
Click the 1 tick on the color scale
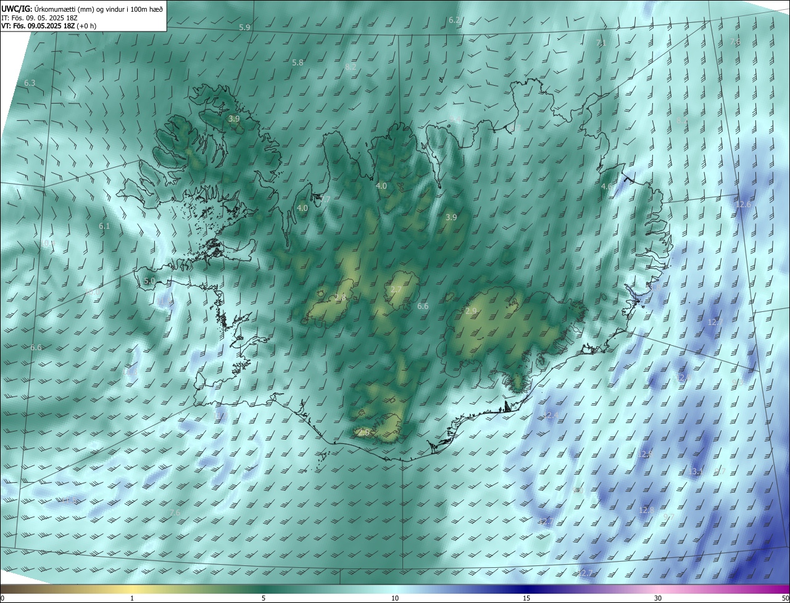click(x=132, y=598)
